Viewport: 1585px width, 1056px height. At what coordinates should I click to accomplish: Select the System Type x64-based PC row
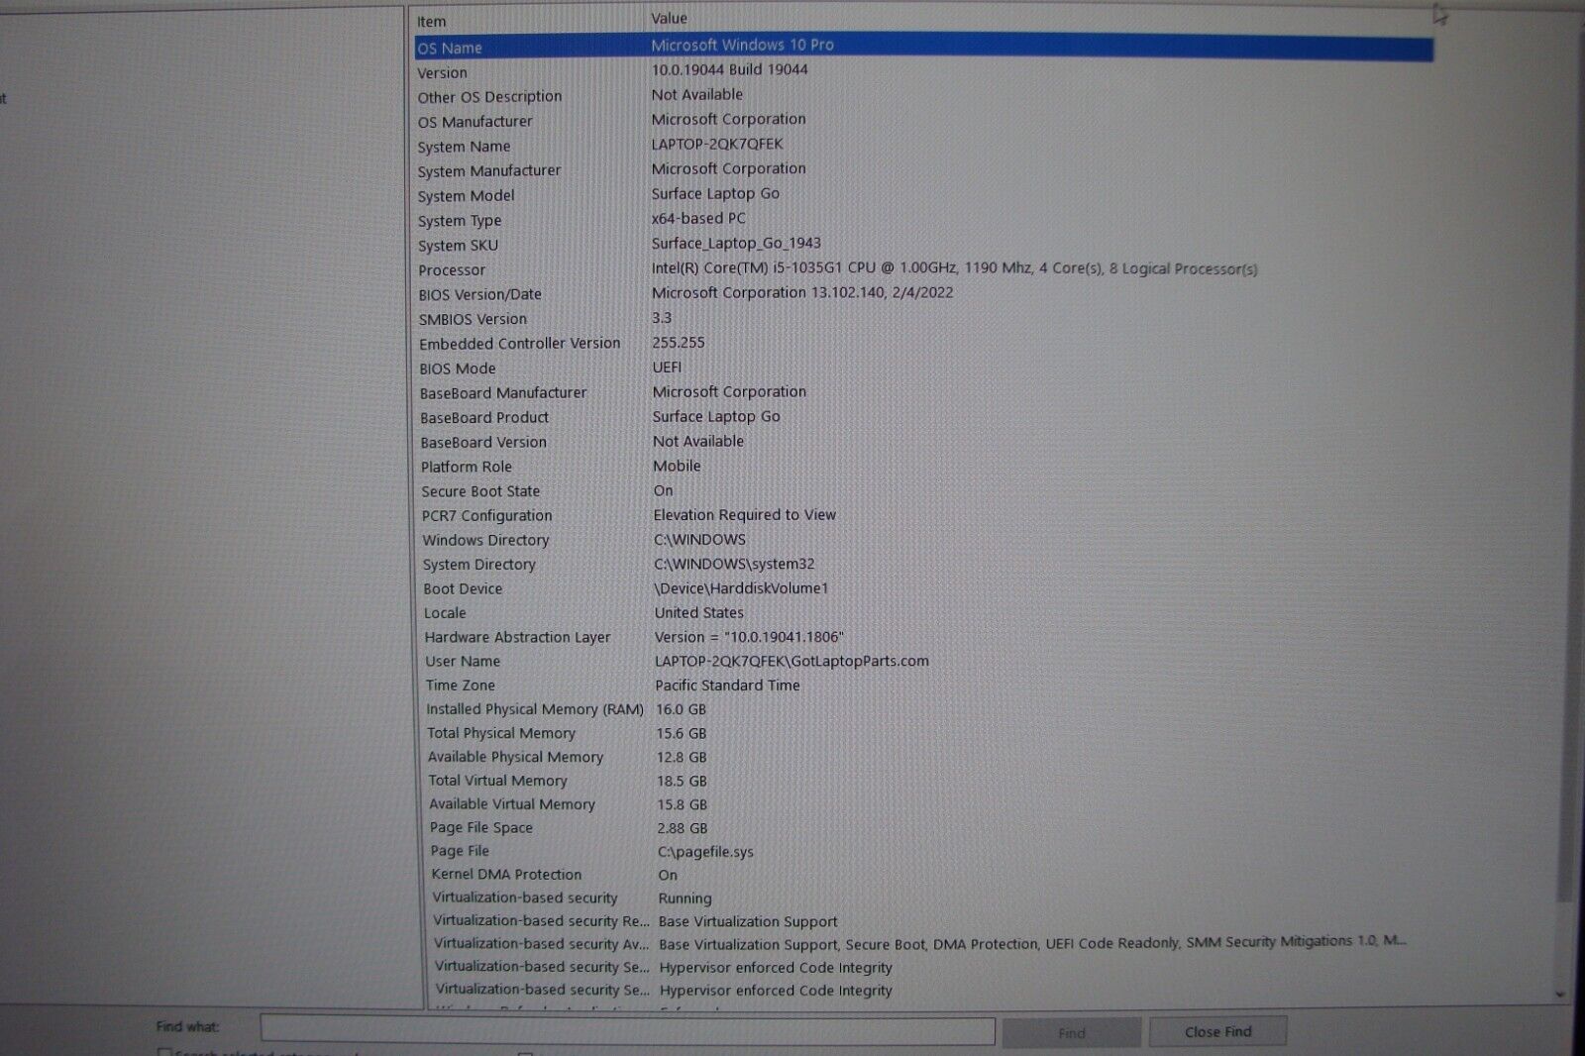pos(923,220)
